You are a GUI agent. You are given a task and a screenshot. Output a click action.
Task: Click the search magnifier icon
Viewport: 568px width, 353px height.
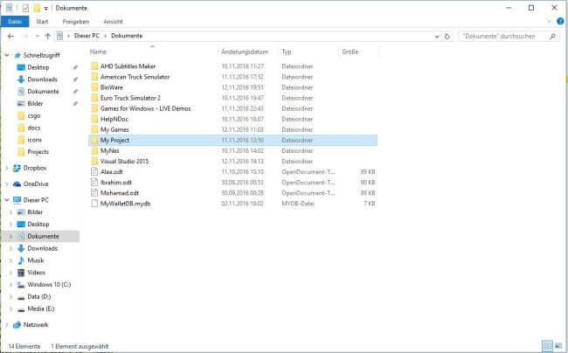click(x=553, y=36)
